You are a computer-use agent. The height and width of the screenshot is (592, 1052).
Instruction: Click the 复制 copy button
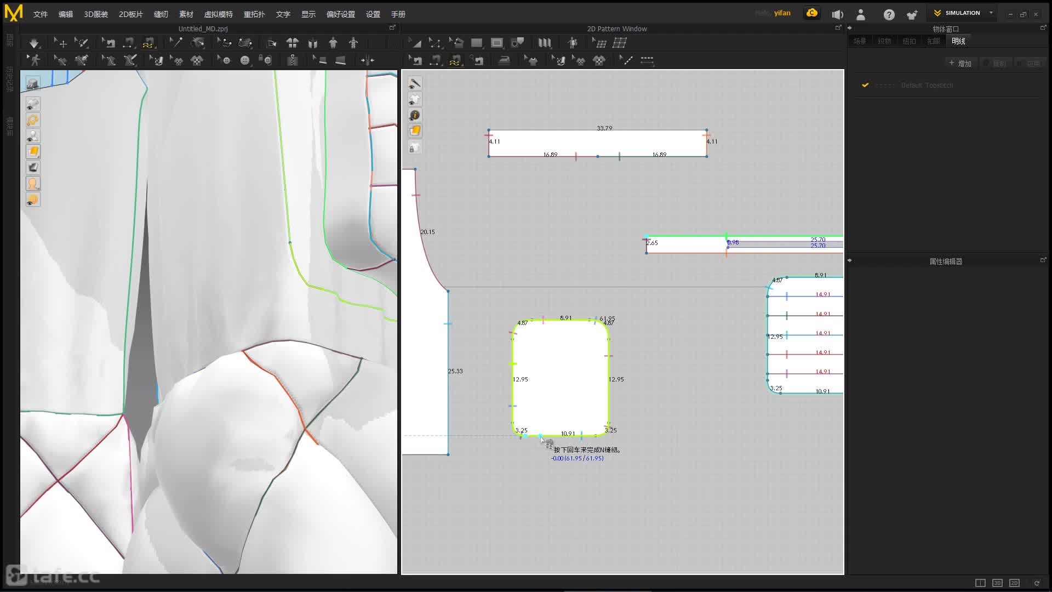tap(995, 64)
